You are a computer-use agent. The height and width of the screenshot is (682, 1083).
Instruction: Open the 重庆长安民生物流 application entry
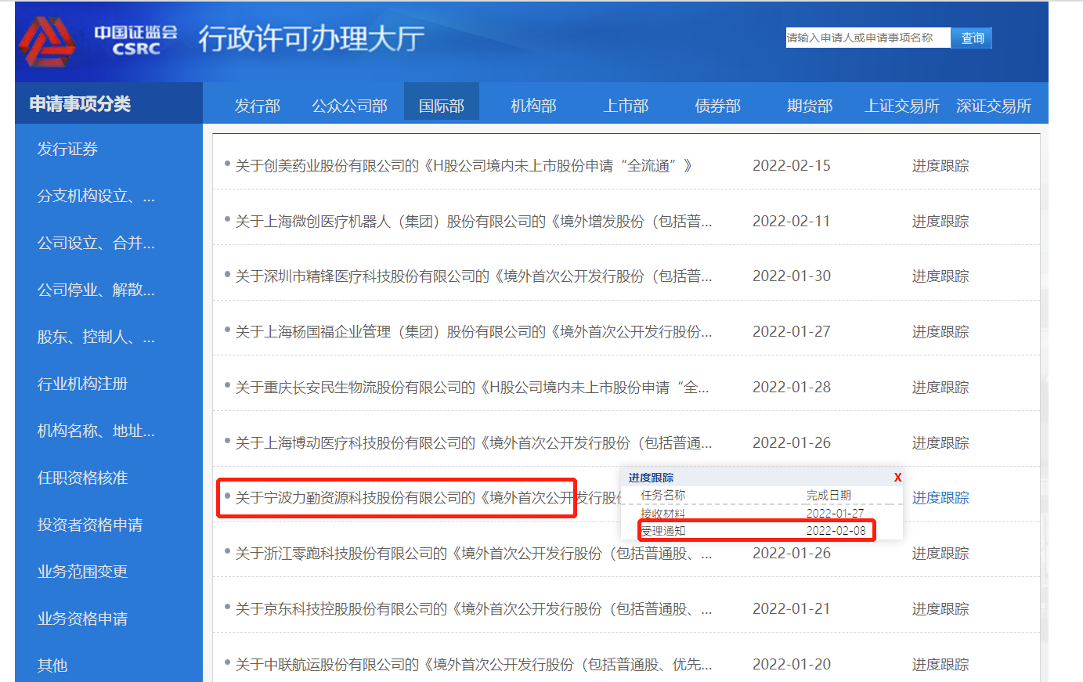click(472, 388)
